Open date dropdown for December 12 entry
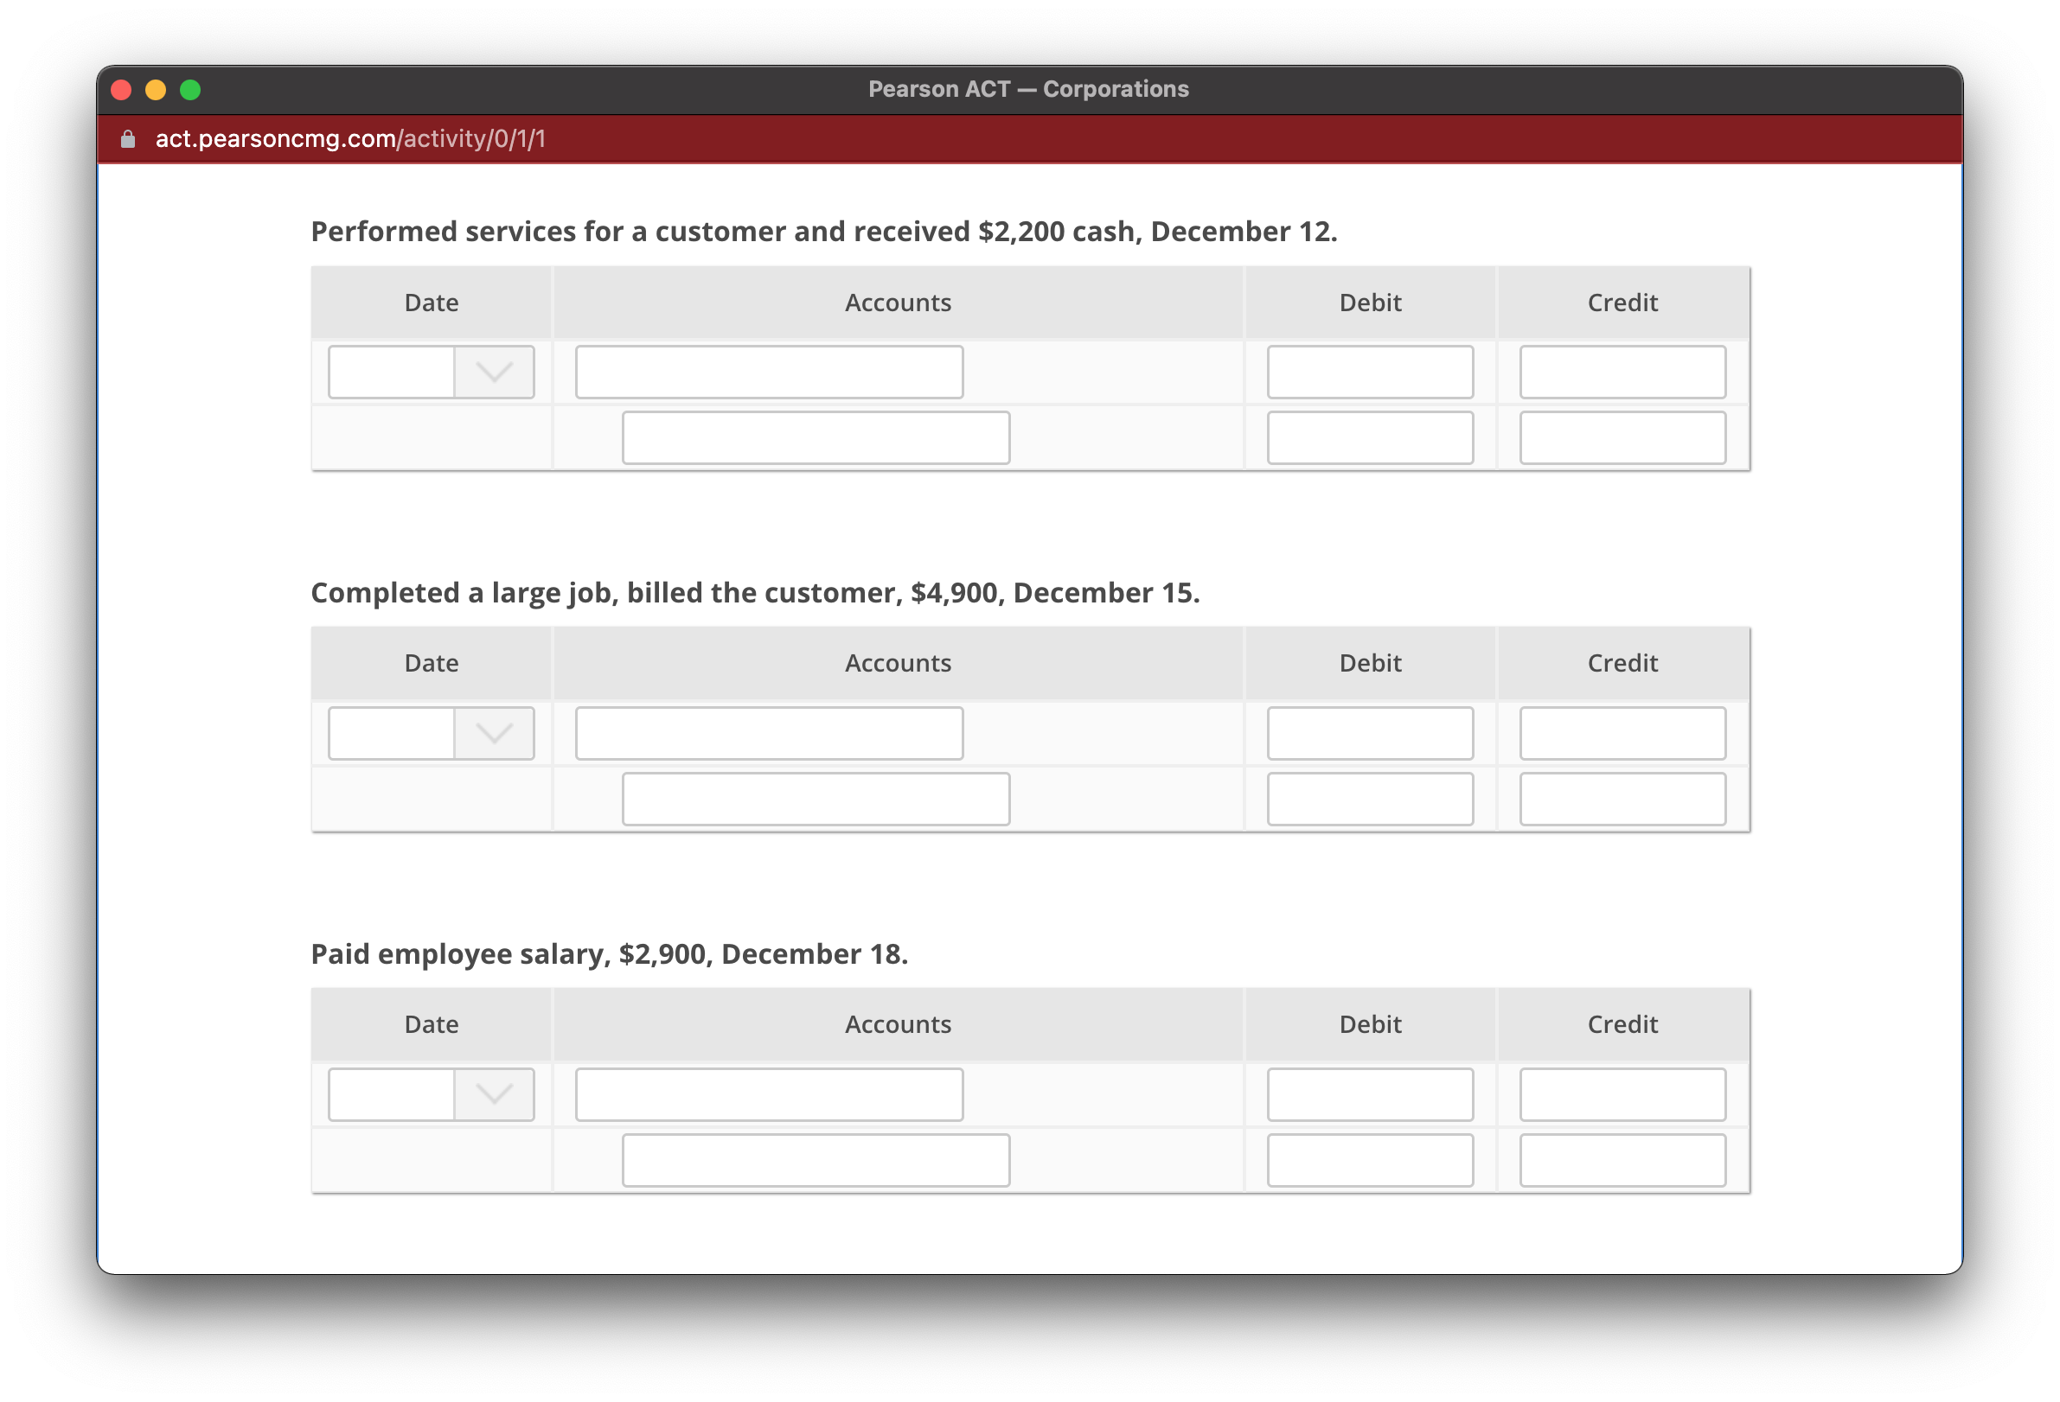 494,372
